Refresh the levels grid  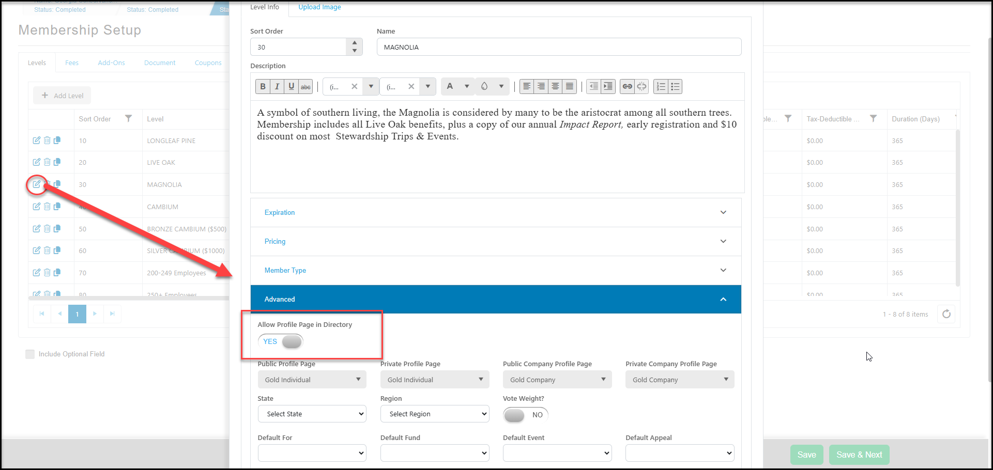tap(946, 314)
